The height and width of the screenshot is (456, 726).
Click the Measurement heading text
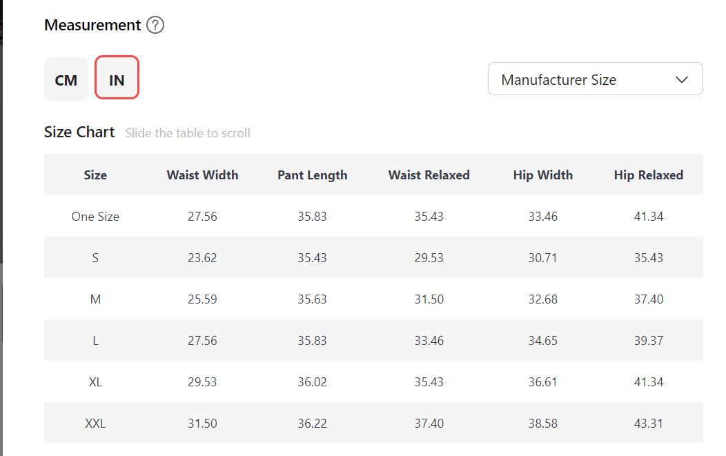(x=92, y=26)
